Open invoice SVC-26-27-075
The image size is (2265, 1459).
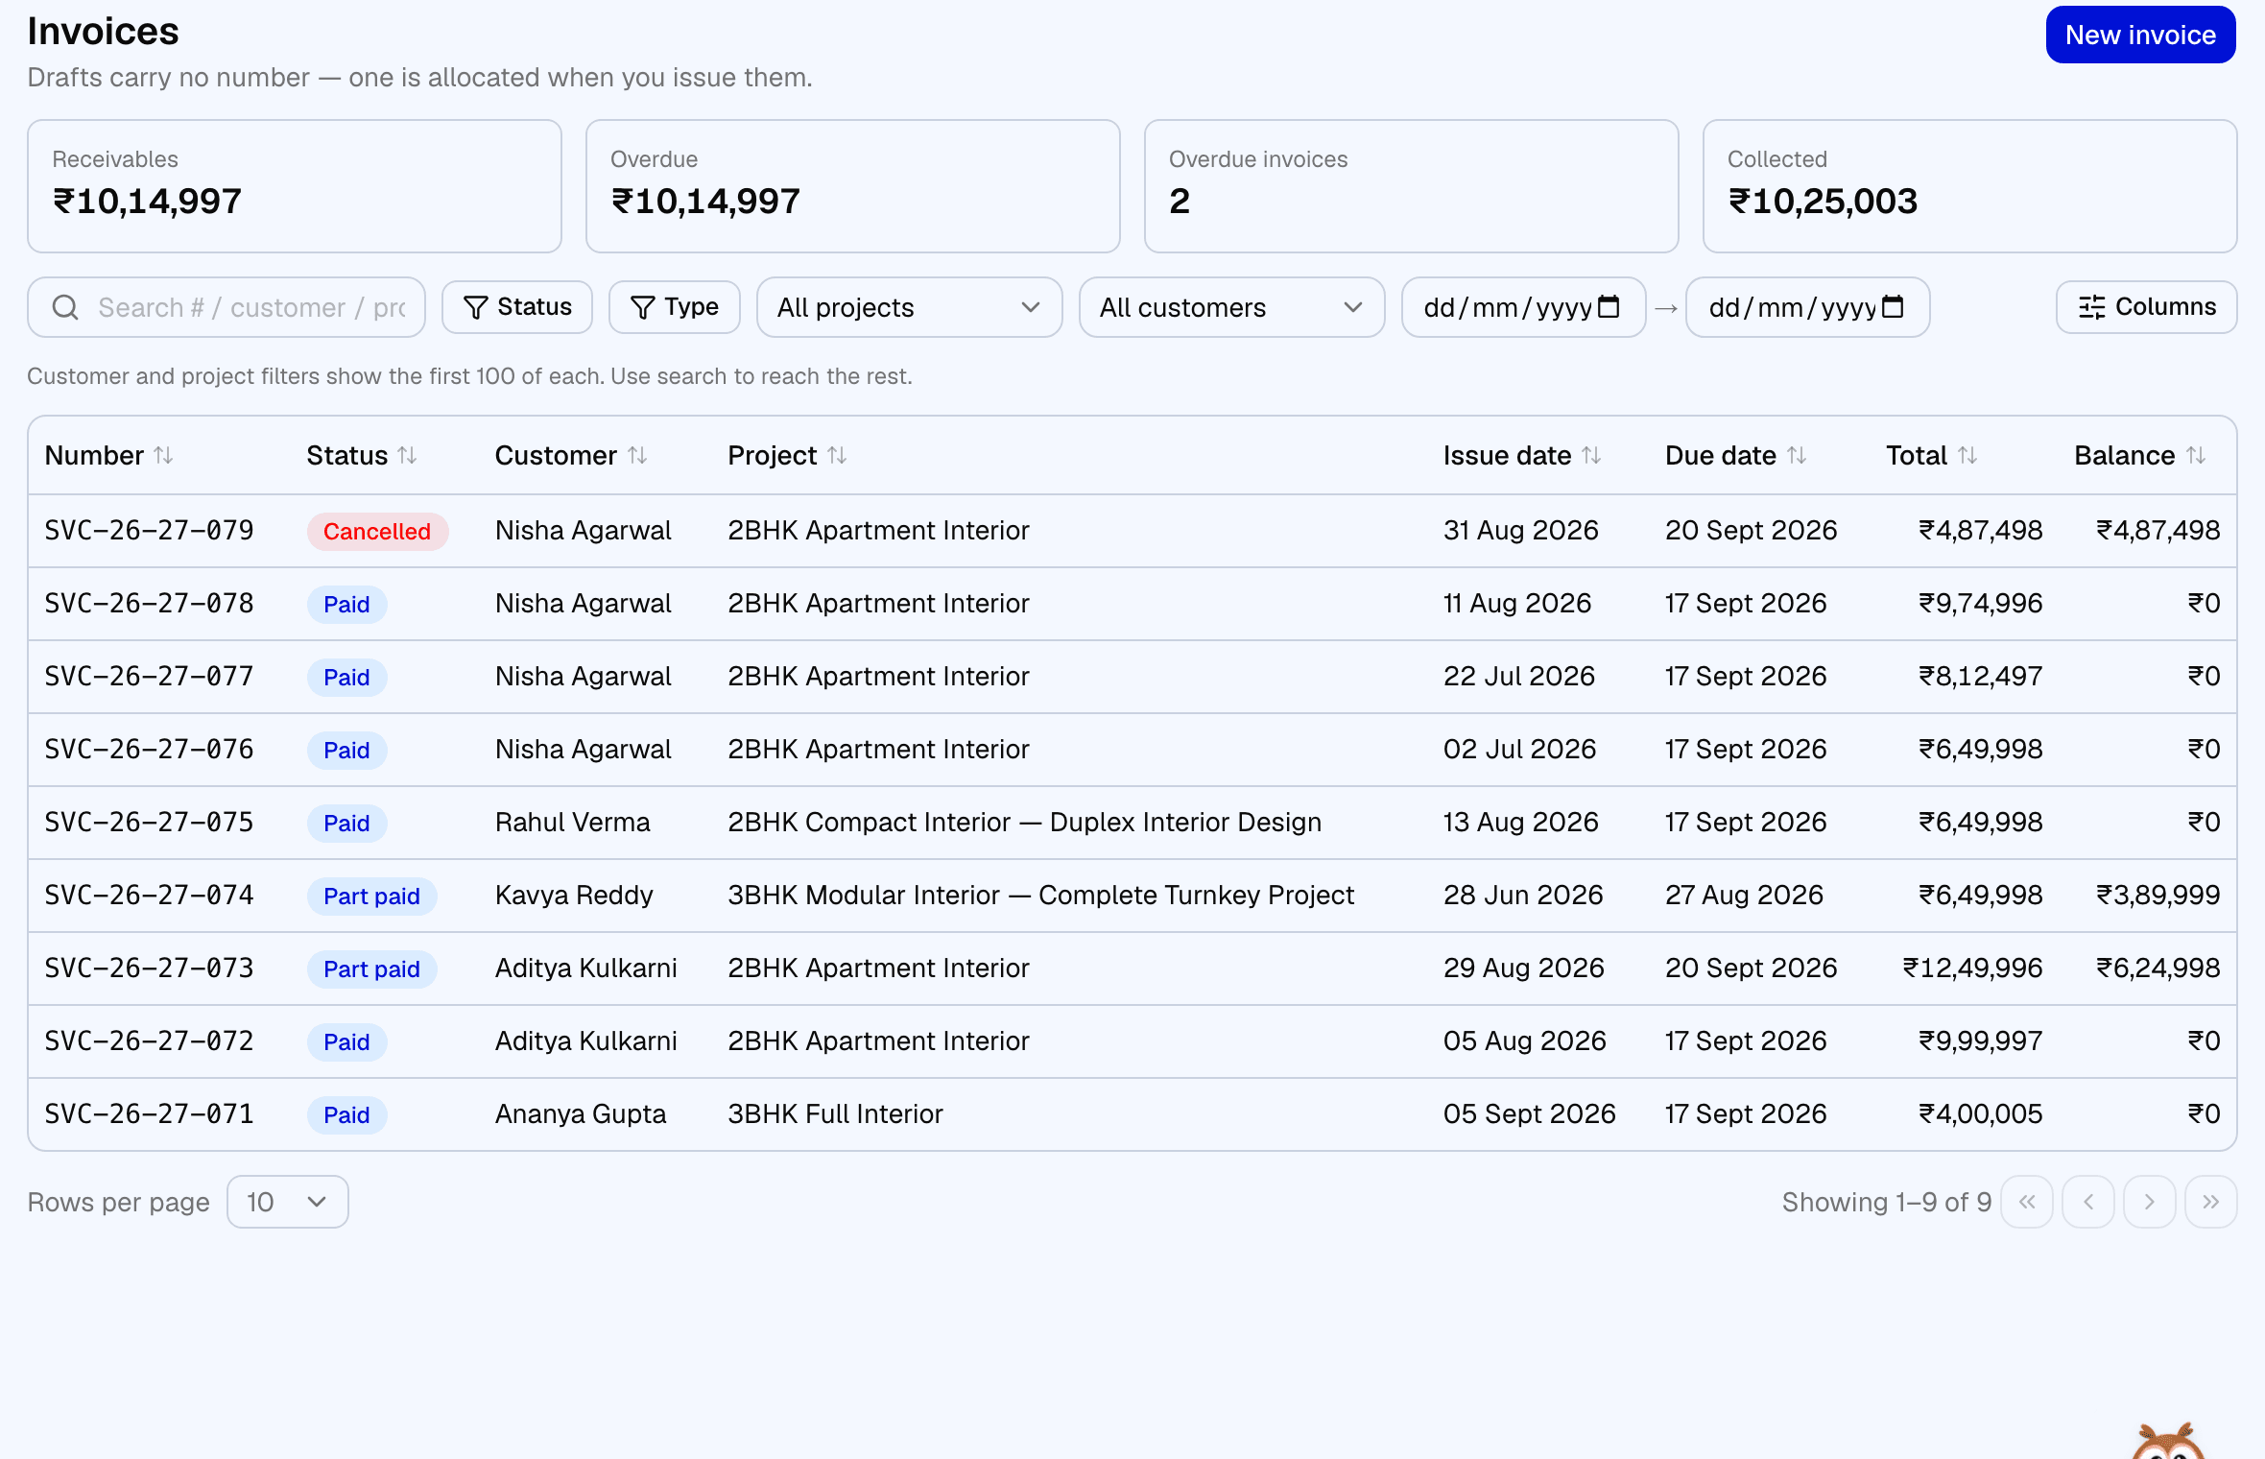tap(149, 822)
